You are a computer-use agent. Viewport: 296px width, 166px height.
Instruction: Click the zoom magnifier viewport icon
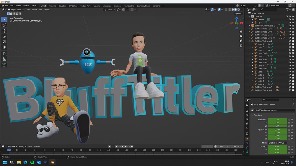241,32
